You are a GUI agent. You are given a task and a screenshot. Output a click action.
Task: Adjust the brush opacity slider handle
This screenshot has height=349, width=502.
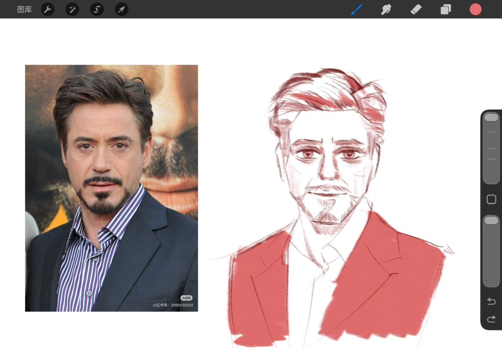(491, 220)
